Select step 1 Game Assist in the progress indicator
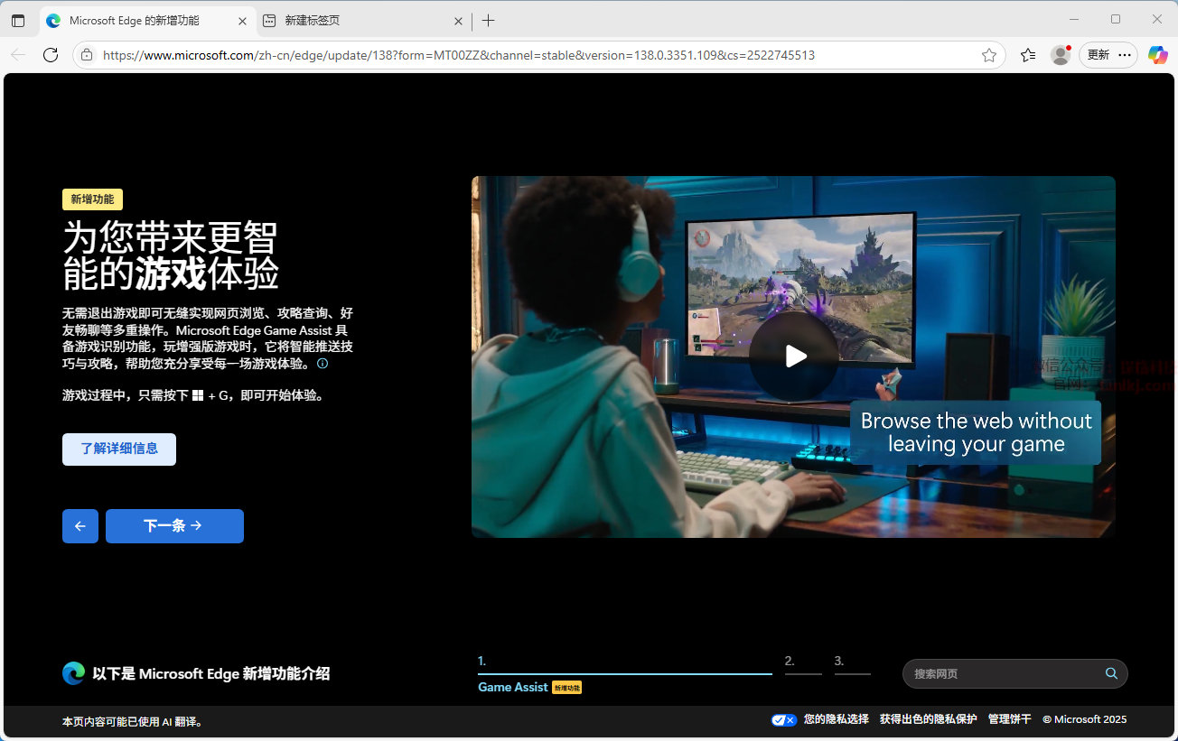Image resolution: width=1178 pixels, height=741 pixels. click(x=624, y=674)
